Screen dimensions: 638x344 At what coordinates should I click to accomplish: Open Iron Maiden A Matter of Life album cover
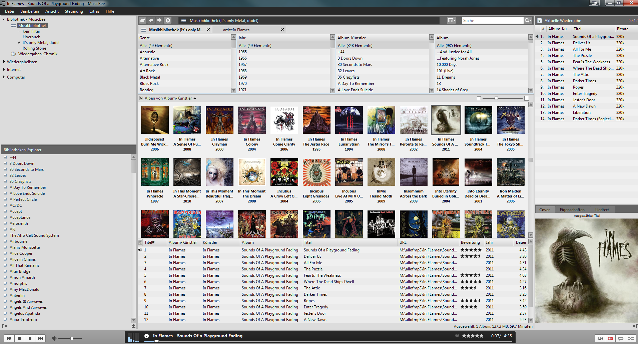coord(511,172)
